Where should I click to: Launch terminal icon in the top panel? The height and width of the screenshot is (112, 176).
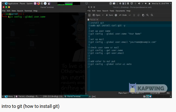click(x=42, y=4)
